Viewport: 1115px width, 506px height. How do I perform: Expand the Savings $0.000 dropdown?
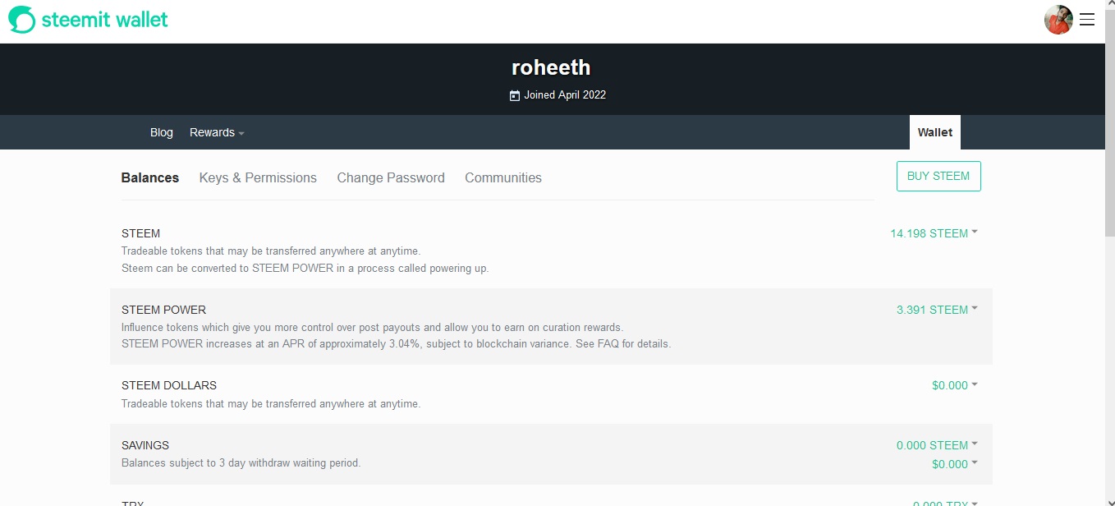955,464
